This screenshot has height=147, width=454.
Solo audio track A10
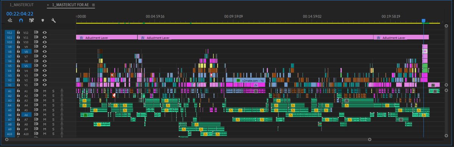pyautogui.click(x=53, y=134)
